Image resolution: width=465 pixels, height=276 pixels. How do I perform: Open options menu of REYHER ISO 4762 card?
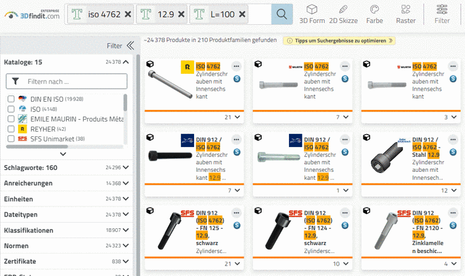coord(236,66)
